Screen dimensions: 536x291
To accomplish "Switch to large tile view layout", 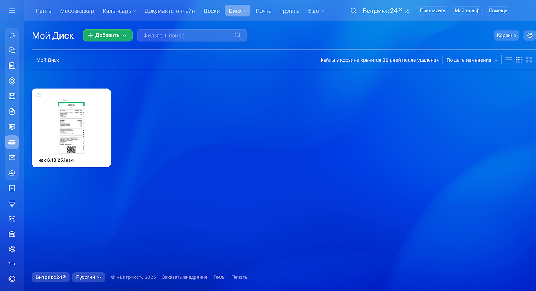I will (x=529, y=60).
